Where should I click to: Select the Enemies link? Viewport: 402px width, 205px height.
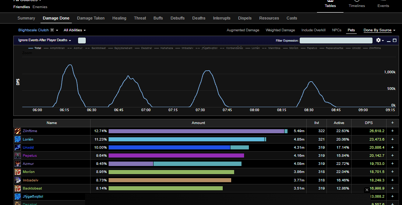40,7
